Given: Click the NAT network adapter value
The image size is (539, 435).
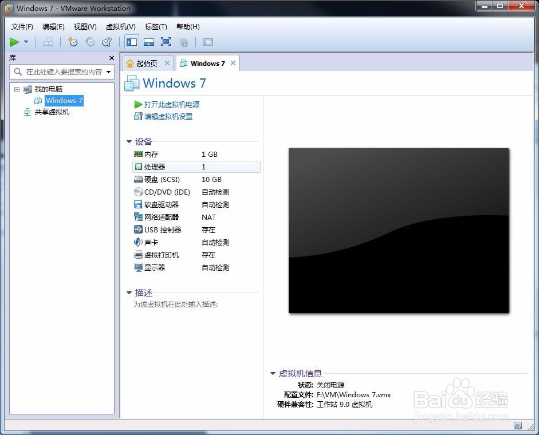Looking at the screenshot, I should coord(208,217).
